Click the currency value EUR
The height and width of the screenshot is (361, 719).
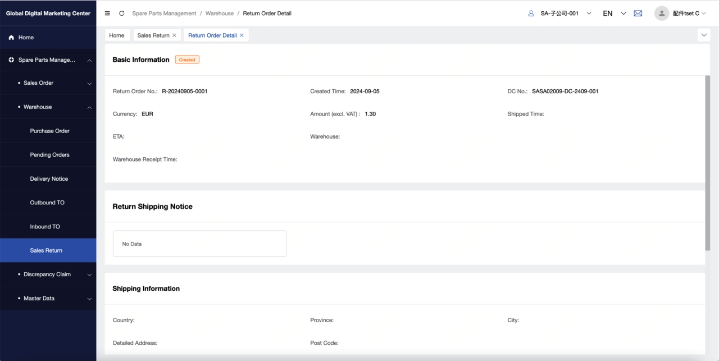147,114
